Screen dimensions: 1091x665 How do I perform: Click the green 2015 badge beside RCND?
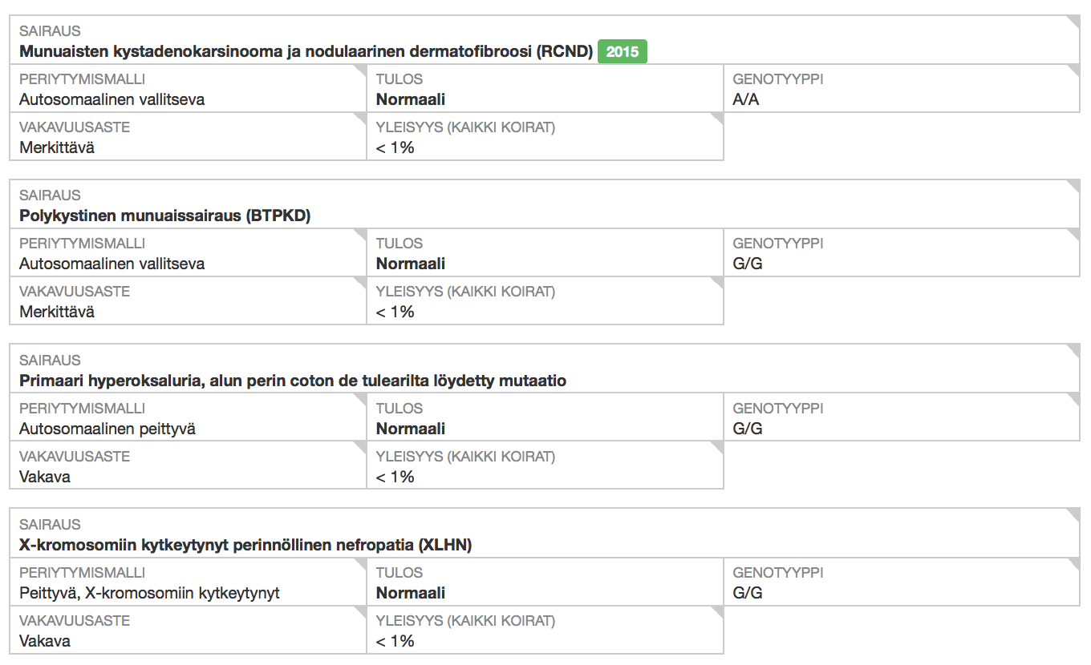623,52
